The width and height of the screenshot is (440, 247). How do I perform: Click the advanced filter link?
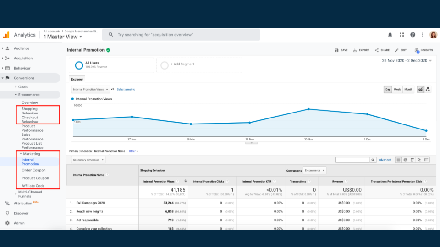385,160
